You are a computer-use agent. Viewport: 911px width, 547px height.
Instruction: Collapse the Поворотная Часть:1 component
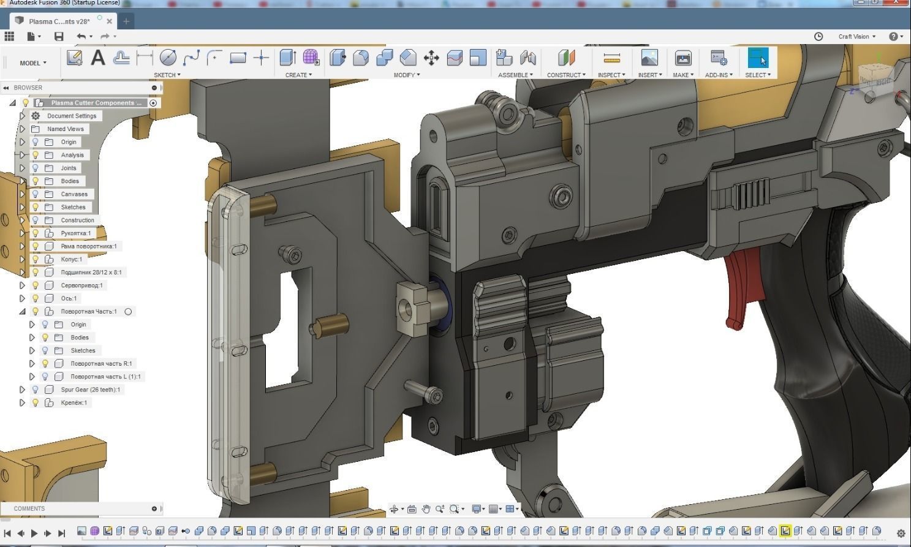point(23,312)
